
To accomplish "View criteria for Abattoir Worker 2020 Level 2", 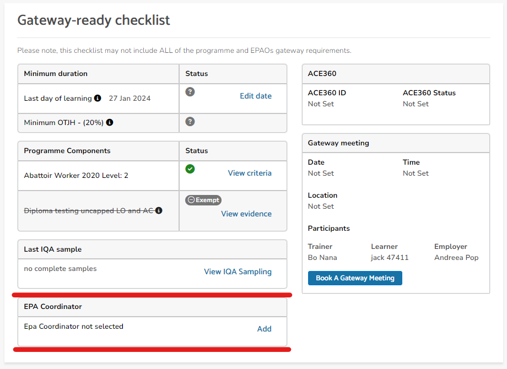I will (250, 173).
